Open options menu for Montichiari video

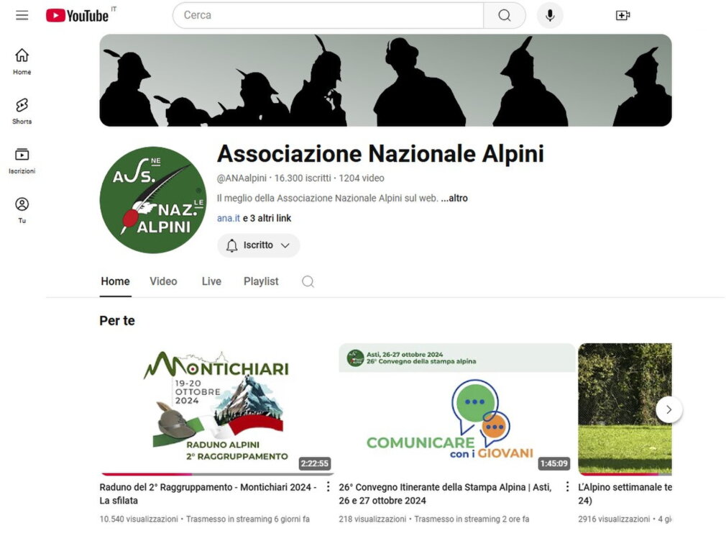(328, 486)
